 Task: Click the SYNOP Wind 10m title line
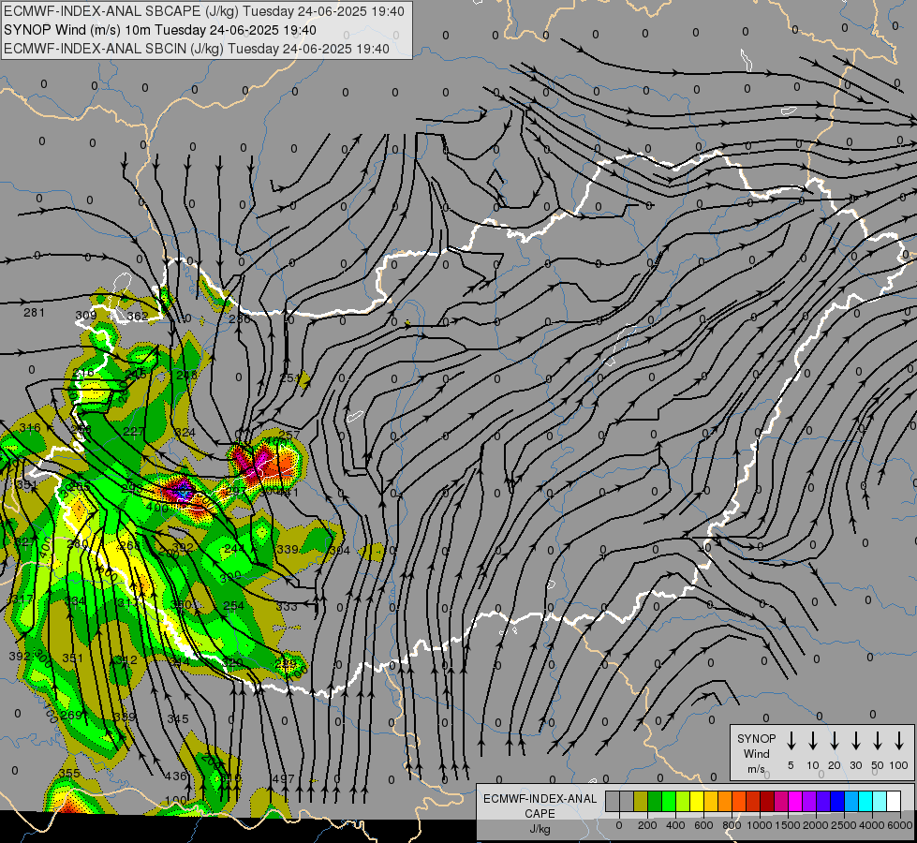click(x=159, y=30)
